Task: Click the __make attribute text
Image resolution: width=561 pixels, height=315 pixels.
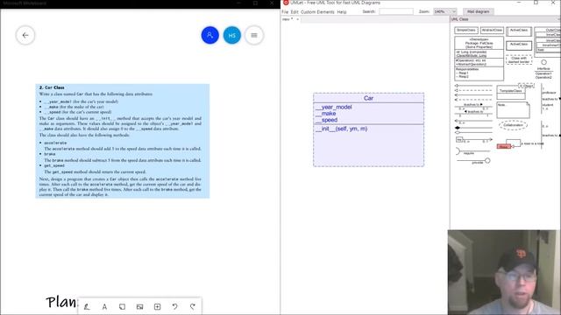Action: click(325, 114)
